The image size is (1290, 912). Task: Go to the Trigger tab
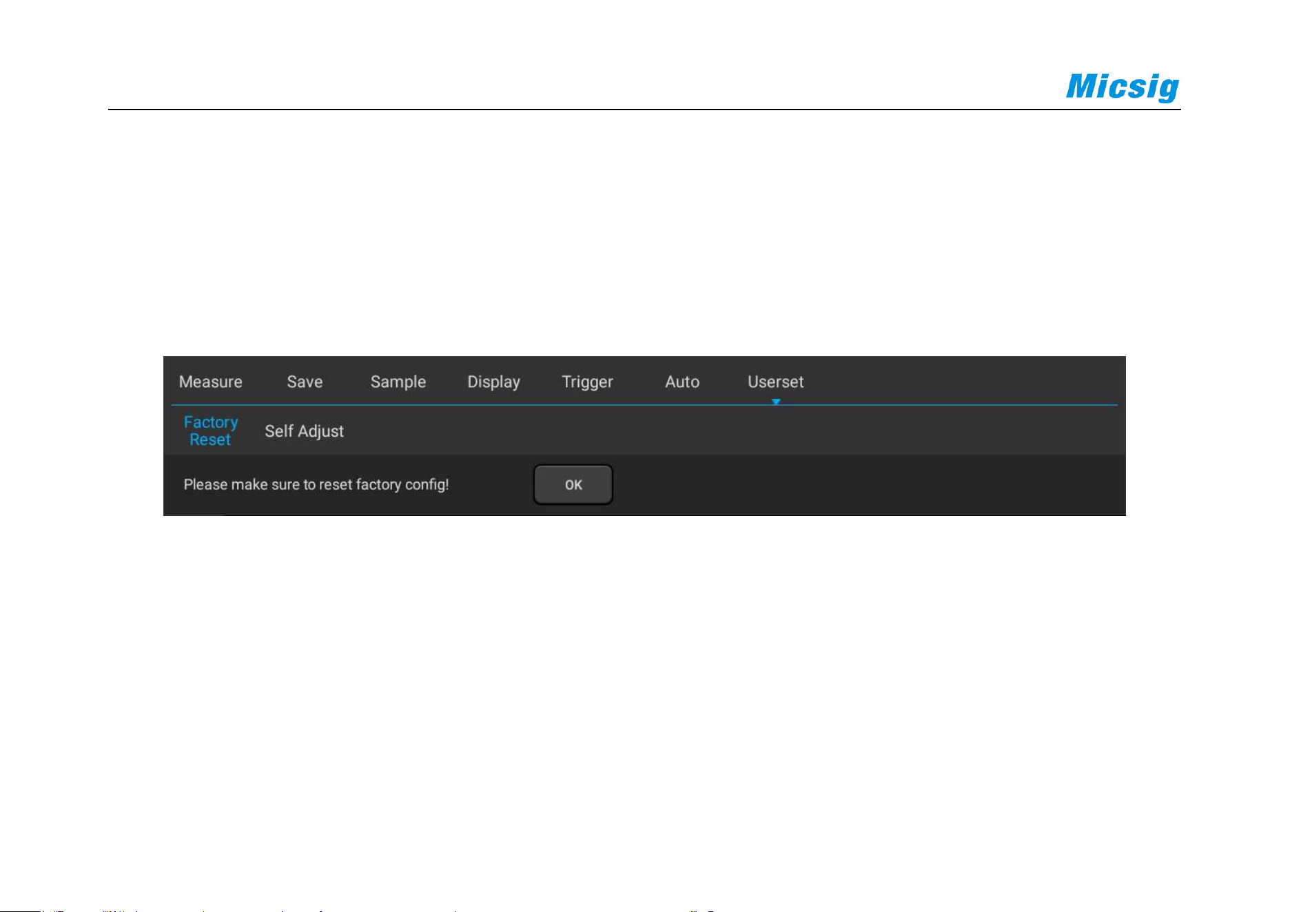(587, 382)
